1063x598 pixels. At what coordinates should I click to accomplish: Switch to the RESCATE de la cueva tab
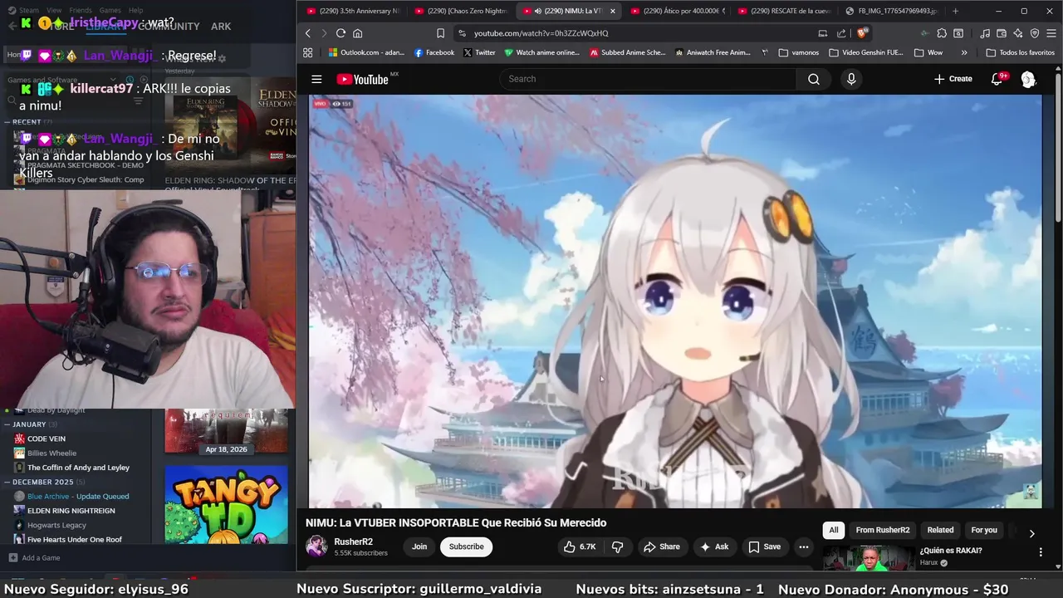tap(783, 11)
